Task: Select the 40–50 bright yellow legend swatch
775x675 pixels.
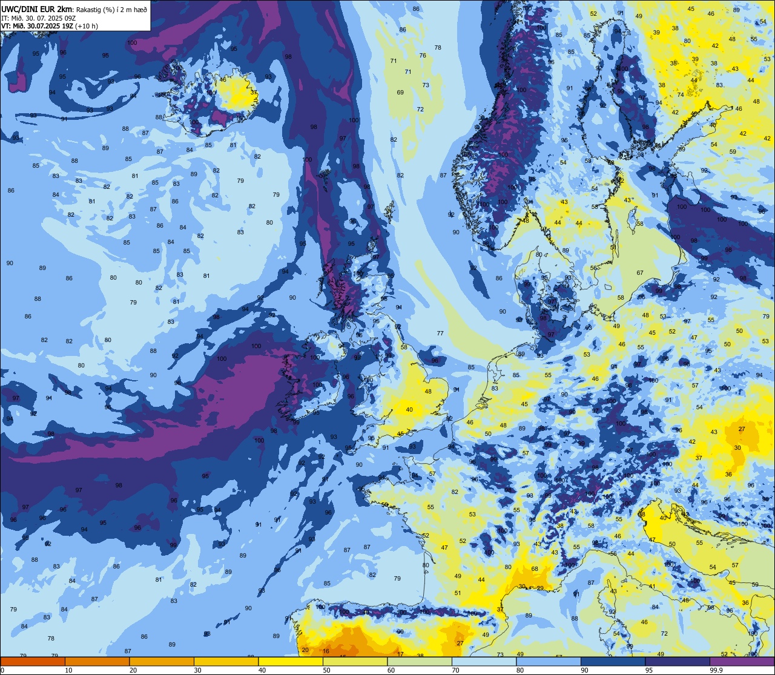Action: (x=291, y=661)
